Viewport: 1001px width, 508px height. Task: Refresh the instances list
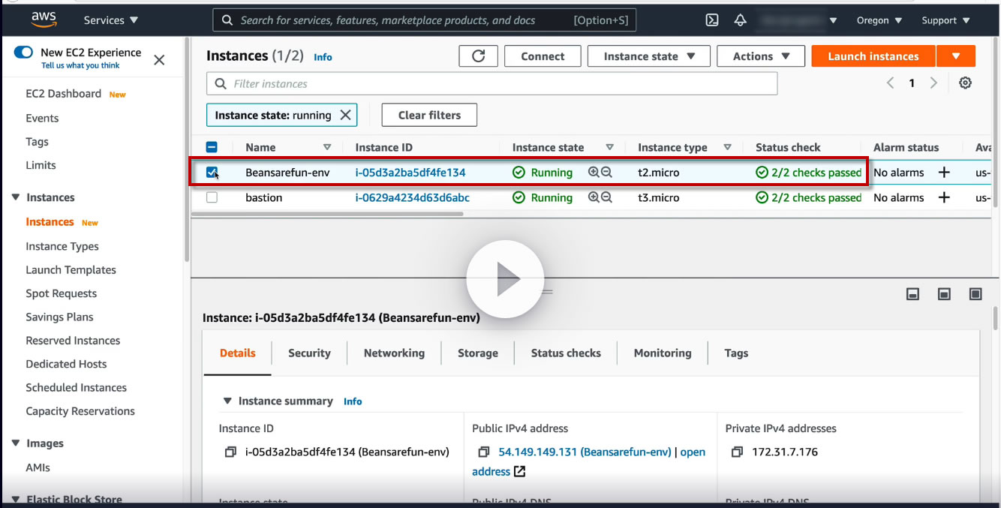[x=478, y=56]
